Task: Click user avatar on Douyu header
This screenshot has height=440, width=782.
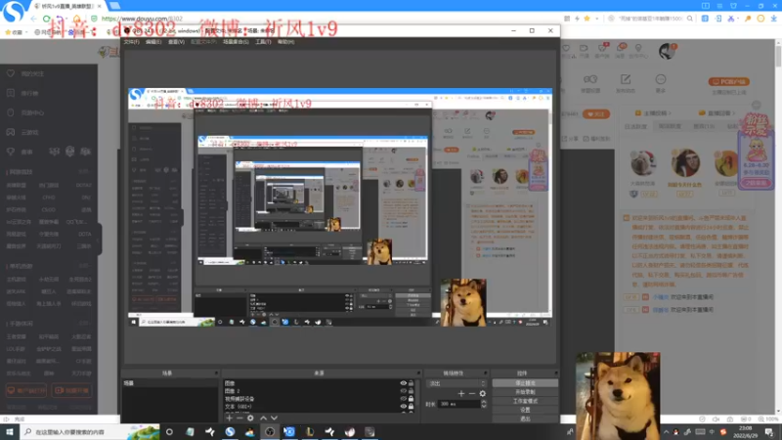Action: [x=667, y=51]
